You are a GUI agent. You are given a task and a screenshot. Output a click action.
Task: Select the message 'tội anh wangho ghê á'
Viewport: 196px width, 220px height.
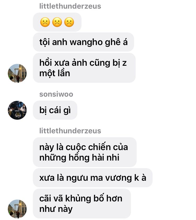pyautogui.click(x=83, y=42)
